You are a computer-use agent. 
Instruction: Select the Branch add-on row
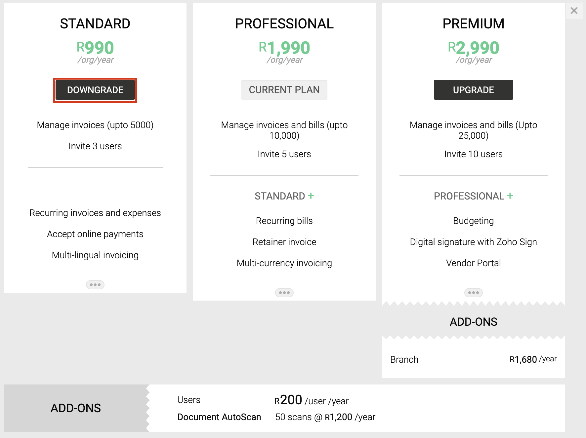point(473,359)
